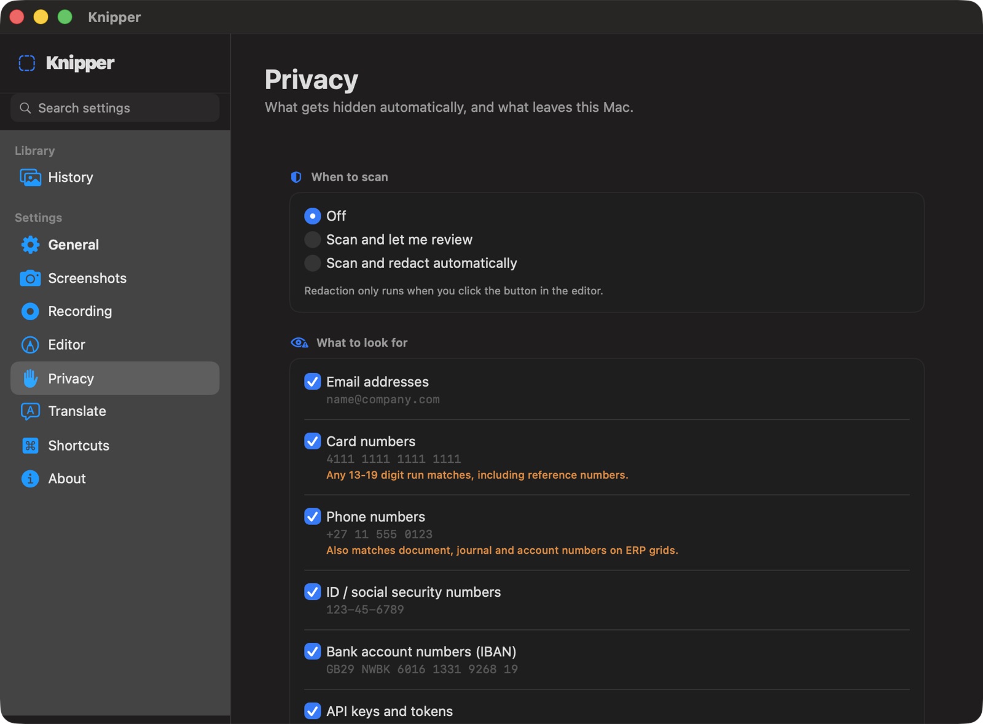Click the magnifier icon in search field

click(x=25, y=108)
